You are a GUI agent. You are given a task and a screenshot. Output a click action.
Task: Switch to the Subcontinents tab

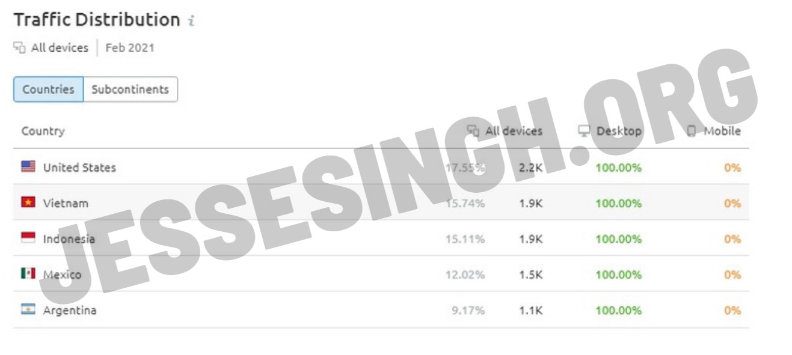(x=130, y=89)
